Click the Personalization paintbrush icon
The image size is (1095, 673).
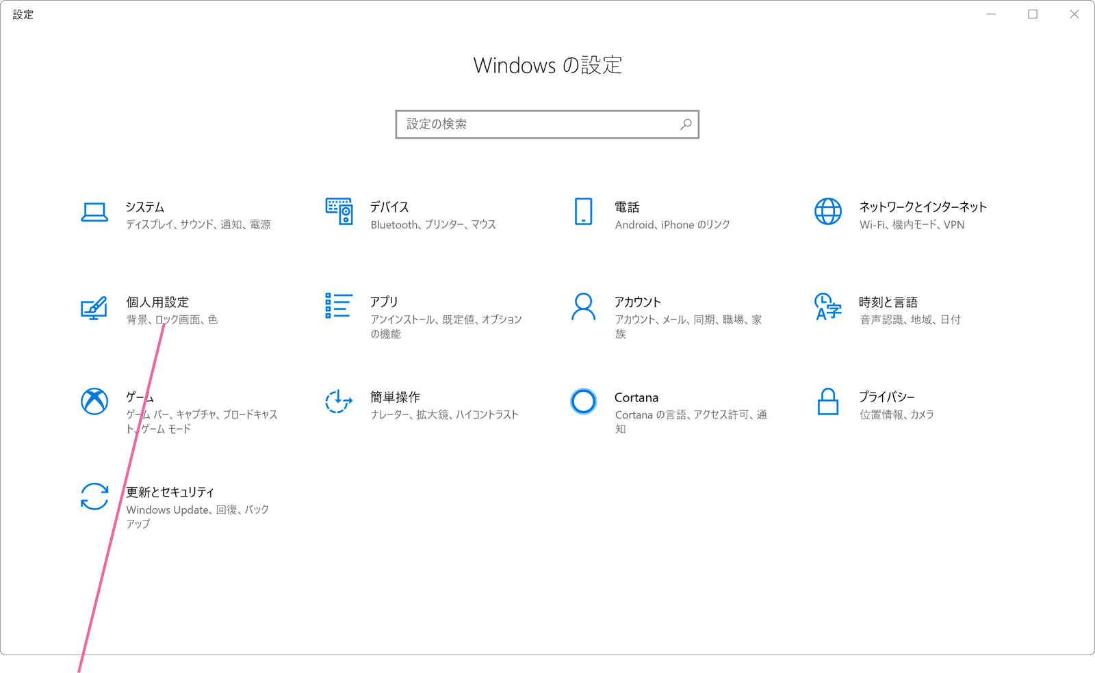click(x=94, y=307)
